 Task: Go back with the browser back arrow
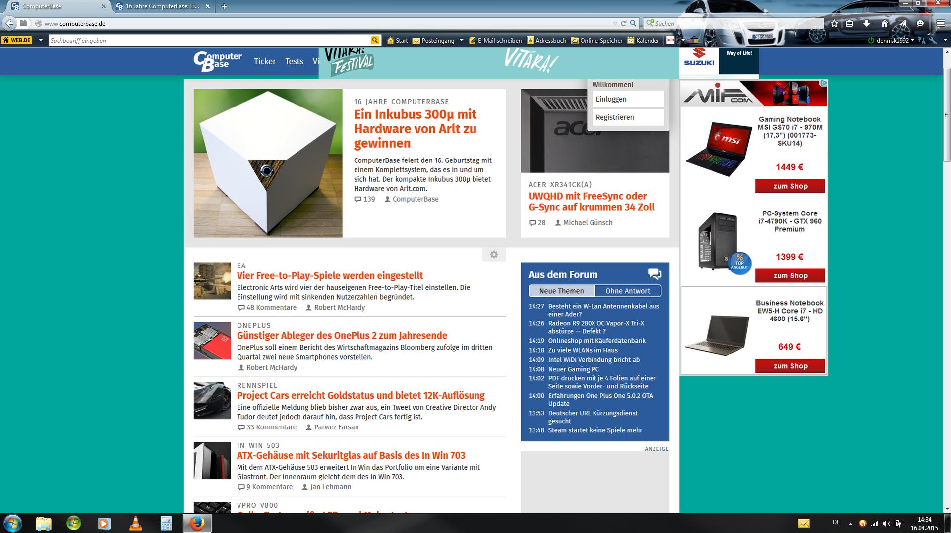9,23
